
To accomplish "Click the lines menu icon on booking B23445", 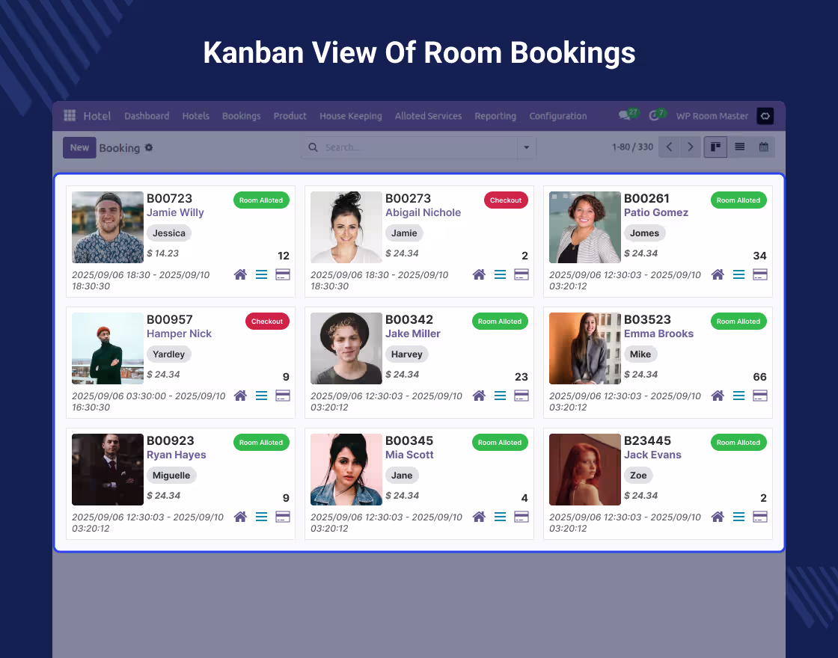I will (738, 517).
